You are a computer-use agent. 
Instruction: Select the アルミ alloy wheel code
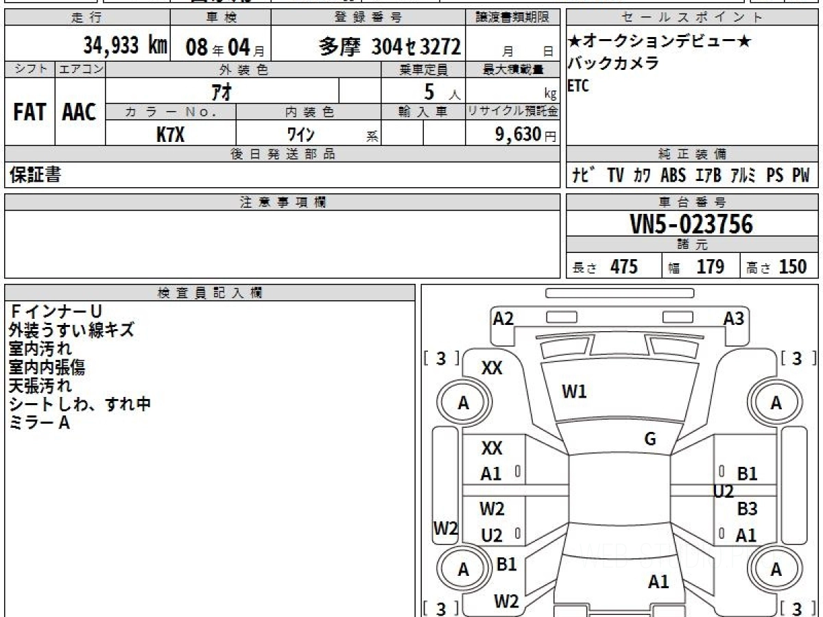click(x=743, y=176)
